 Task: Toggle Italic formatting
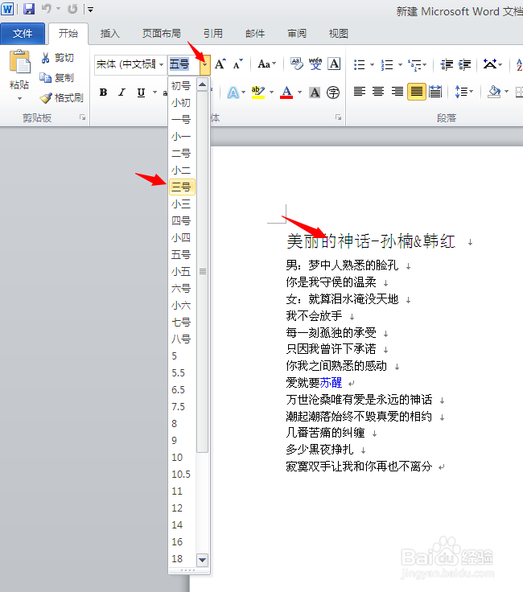[x=121, y=92]
